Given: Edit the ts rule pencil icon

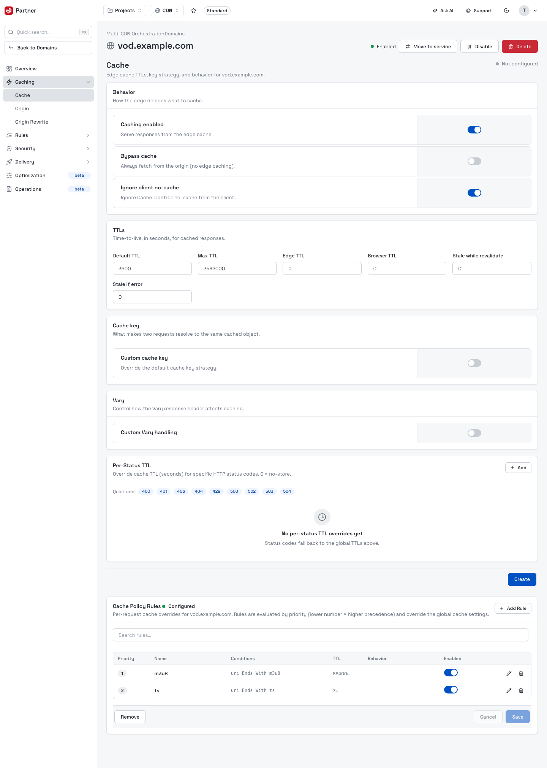Looking at the screenshot, I should coord(509,690).
